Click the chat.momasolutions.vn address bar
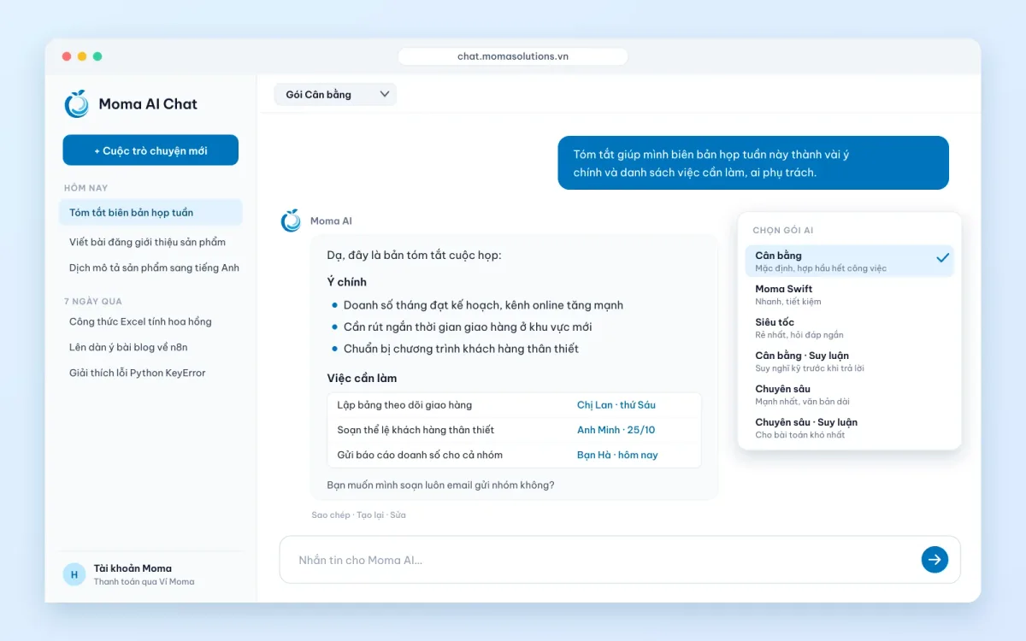The height and width of the screenshot is (641, 1026). pos(513,56)
